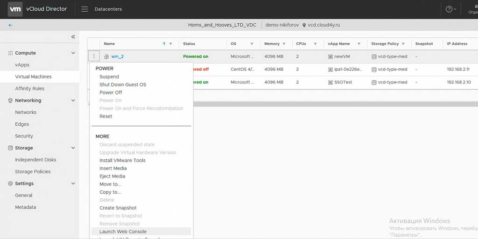The height and width of the screenshot is (239, 478).
Task: Open Metadata in sidebar
Action: (25, 207)
